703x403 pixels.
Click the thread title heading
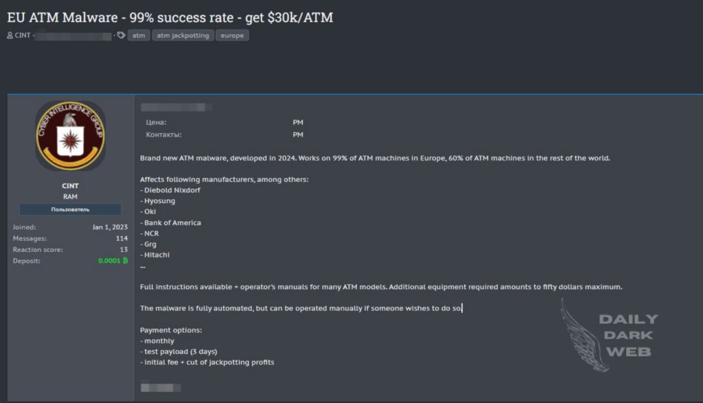pos(170,17)
